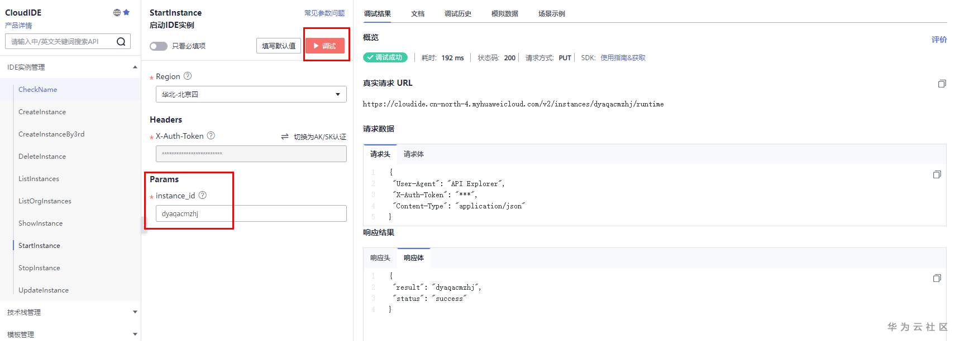Click the globe icon beside CloudIDE title
Viewport: 955px width, 341px height.
pos(117,12)
